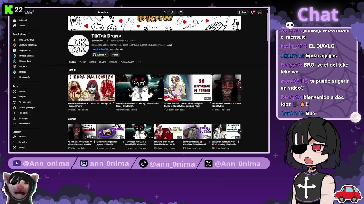Open TERROR EN NAVIDAD thumbnail in Para ti

click(x=140, y=88)
